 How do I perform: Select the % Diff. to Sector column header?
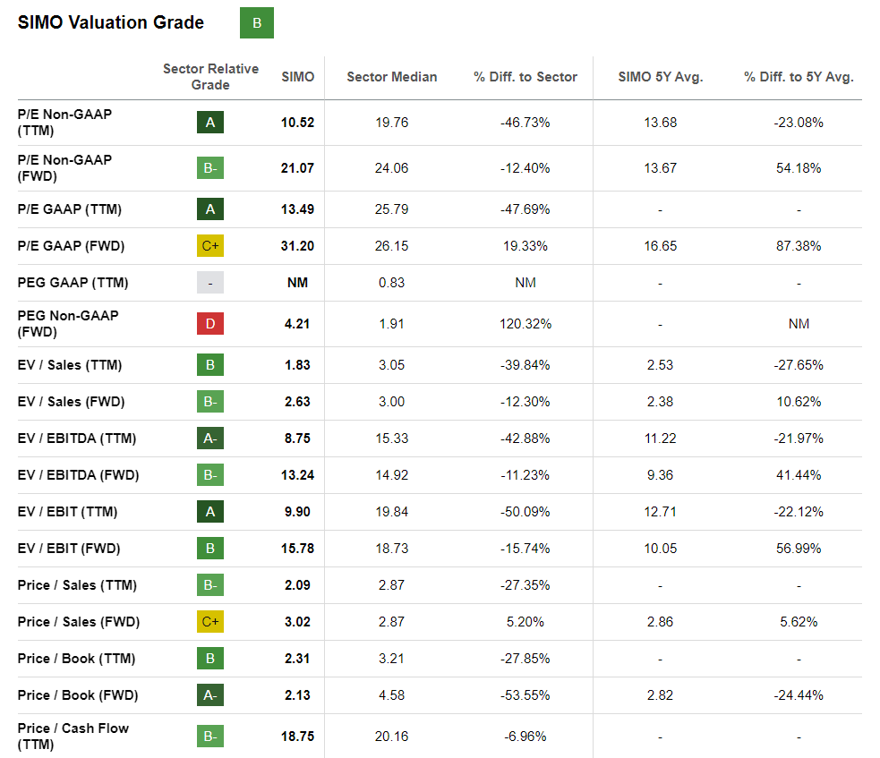click(525, 77)
